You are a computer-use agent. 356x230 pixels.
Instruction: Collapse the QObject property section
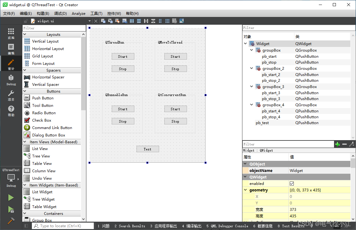pyautogui.click(x=245, y=164)
